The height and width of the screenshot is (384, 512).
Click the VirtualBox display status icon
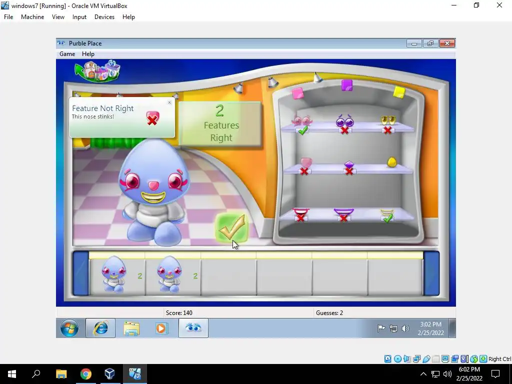[445, 359]
